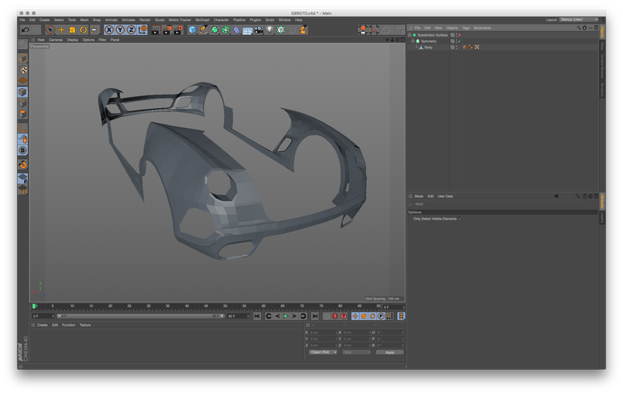Add a Camera object
Viewport: 623px width, 394px height.
pos(259,30)
